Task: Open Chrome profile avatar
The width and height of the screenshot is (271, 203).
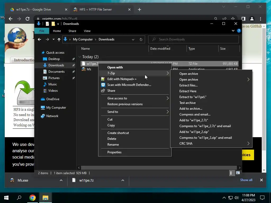Action: 252,19
